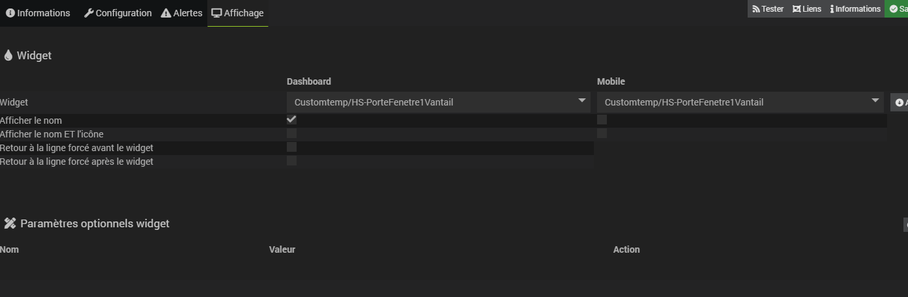Image resolution: width=908 pixels, height=297 pixels.
Task: Click the Valeur column header
Action: (x=282, y=249)
